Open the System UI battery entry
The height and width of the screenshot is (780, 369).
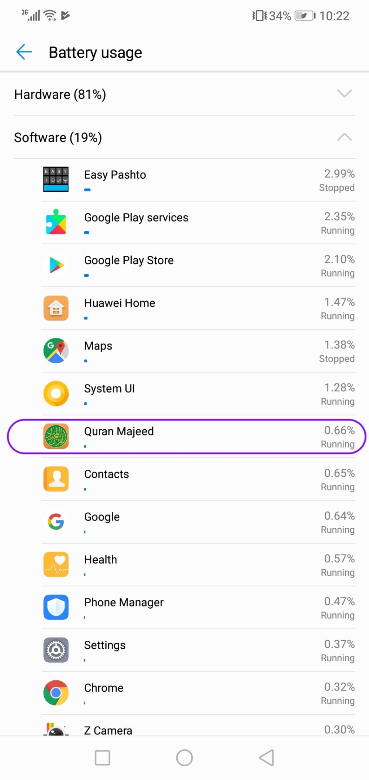pyautogui.click(x=184, y=394)
